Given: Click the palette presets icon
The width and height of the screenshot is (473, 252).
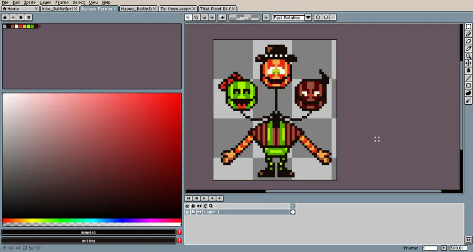Looking at the screenshot, I should tap(21, 17).
